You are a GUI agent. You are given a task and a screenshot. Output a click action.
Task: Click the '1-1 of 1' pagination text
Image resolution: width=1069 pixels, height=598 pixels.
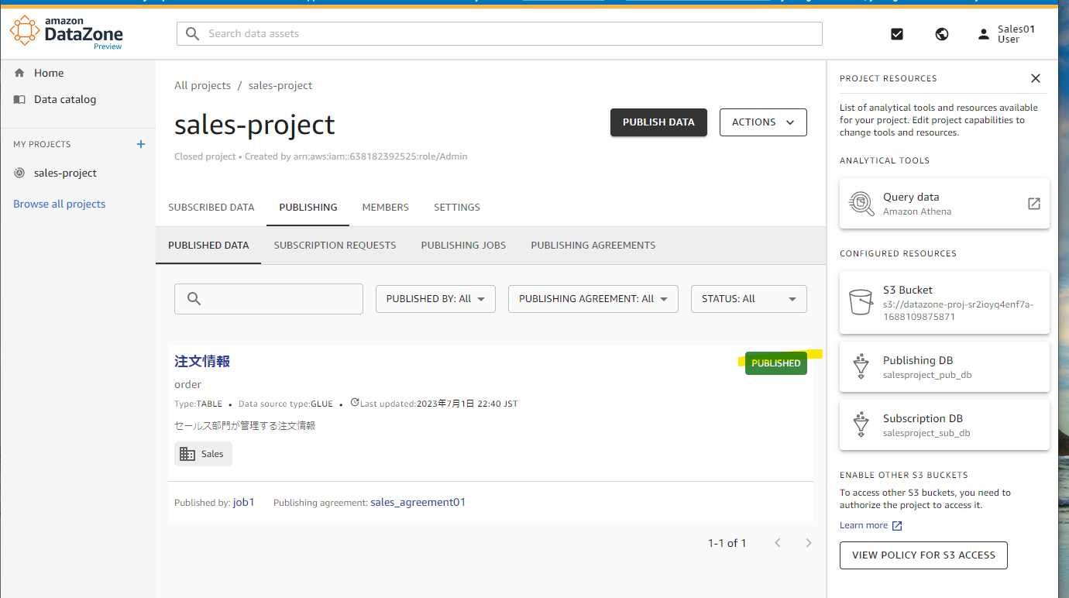[x=727, y=544]
